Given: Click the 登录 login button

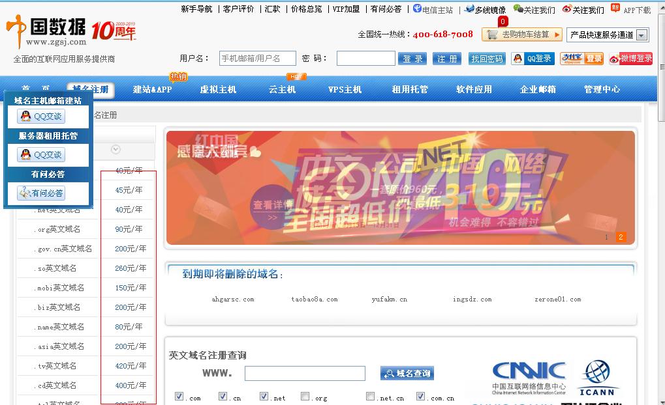Looking at the screenshot, I should point(412,59).
